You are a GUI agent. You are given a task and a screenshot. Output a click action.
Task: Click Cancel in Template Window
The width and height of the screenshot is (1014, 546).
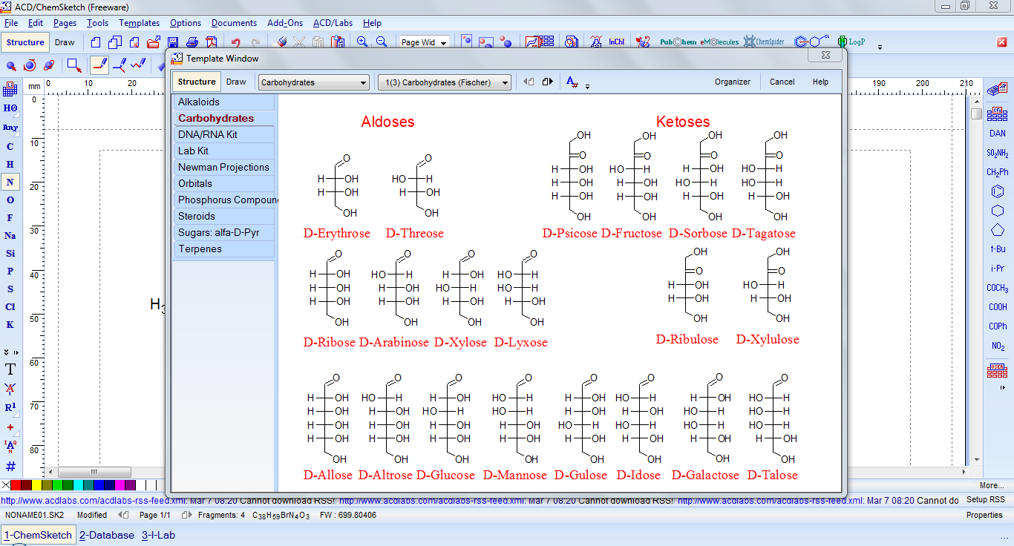(782, 82)
